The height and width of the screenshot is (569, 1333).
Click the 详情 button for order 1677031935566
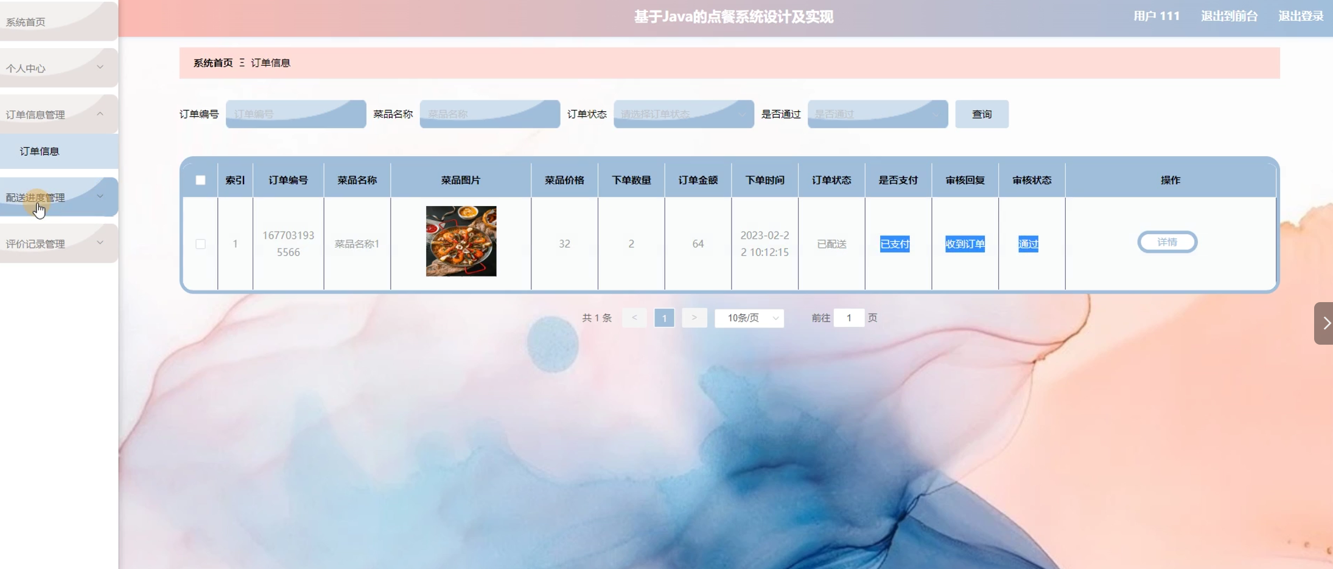click(x=1167, y=242)
